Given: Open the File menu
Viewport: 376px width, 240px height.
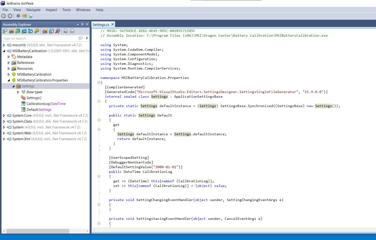Looking at the screenshot, I should pos(5,10).
